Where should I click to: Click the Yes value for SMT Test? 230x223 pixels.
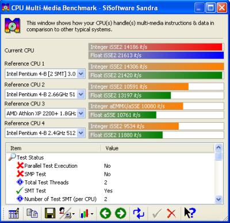click(108, 191)
